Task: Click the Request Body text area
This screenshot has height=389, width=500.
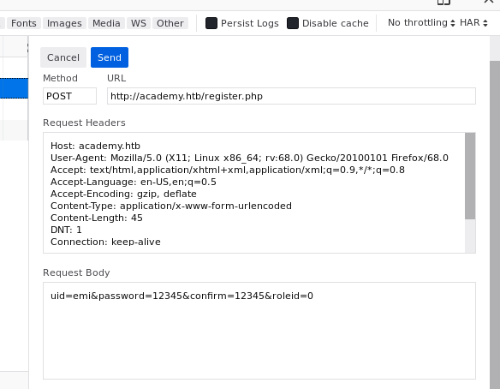Action: tap(259, 331)
